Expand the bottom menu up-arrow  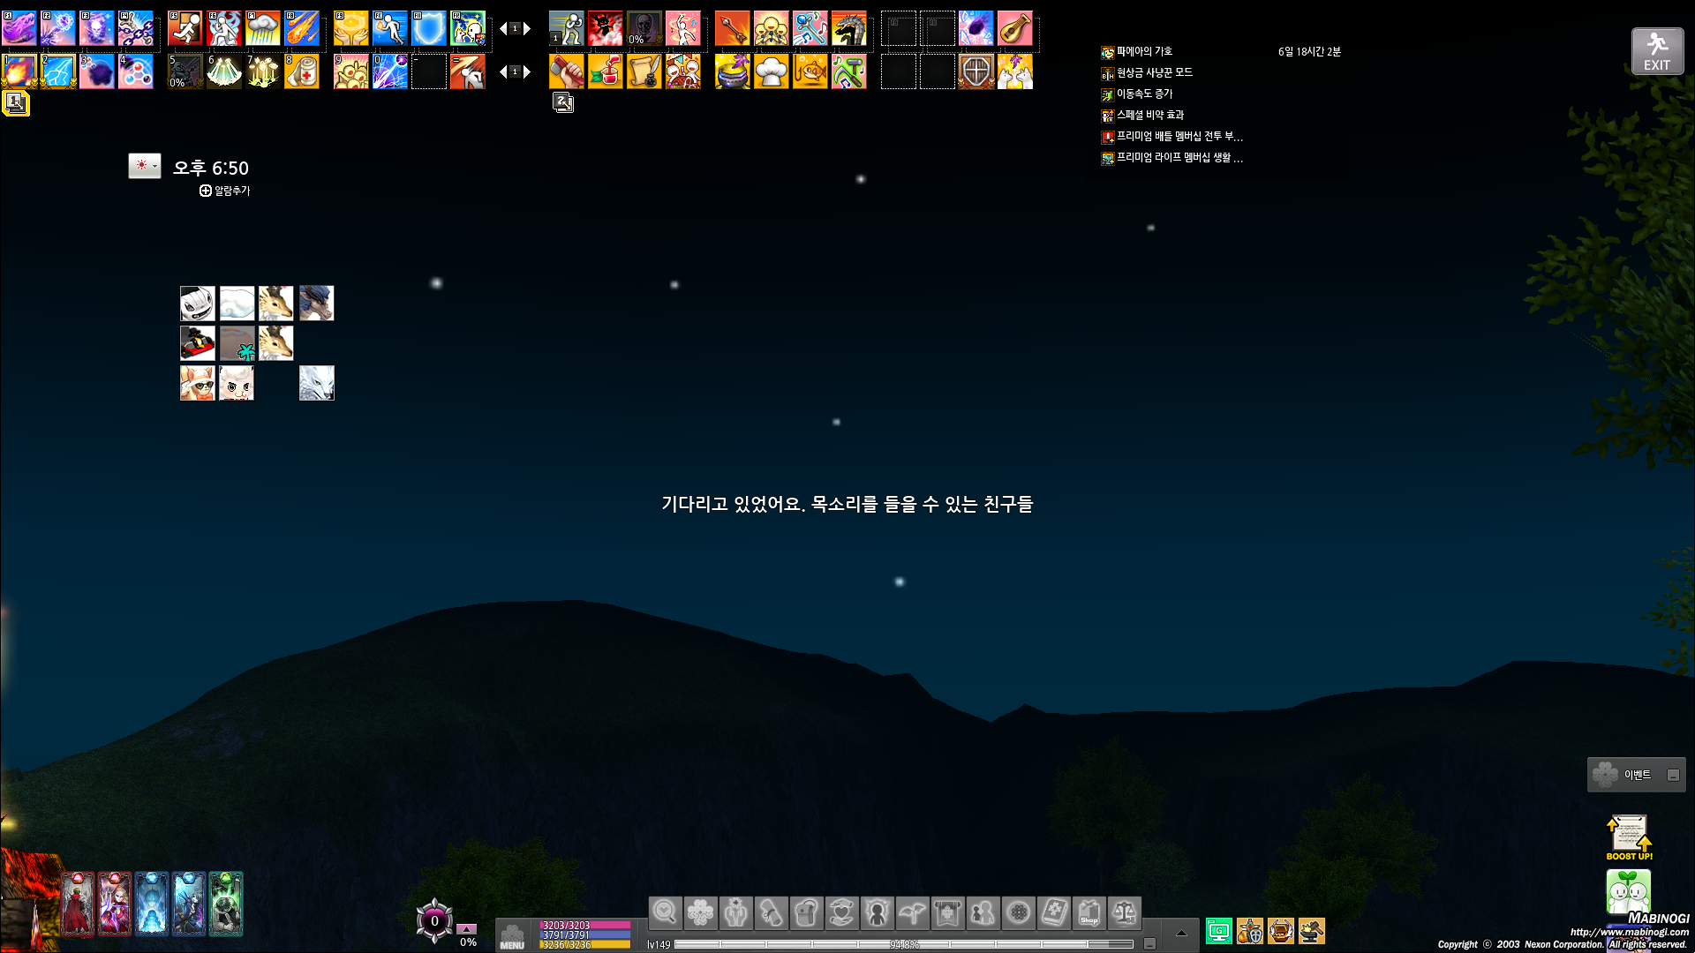1181,933
